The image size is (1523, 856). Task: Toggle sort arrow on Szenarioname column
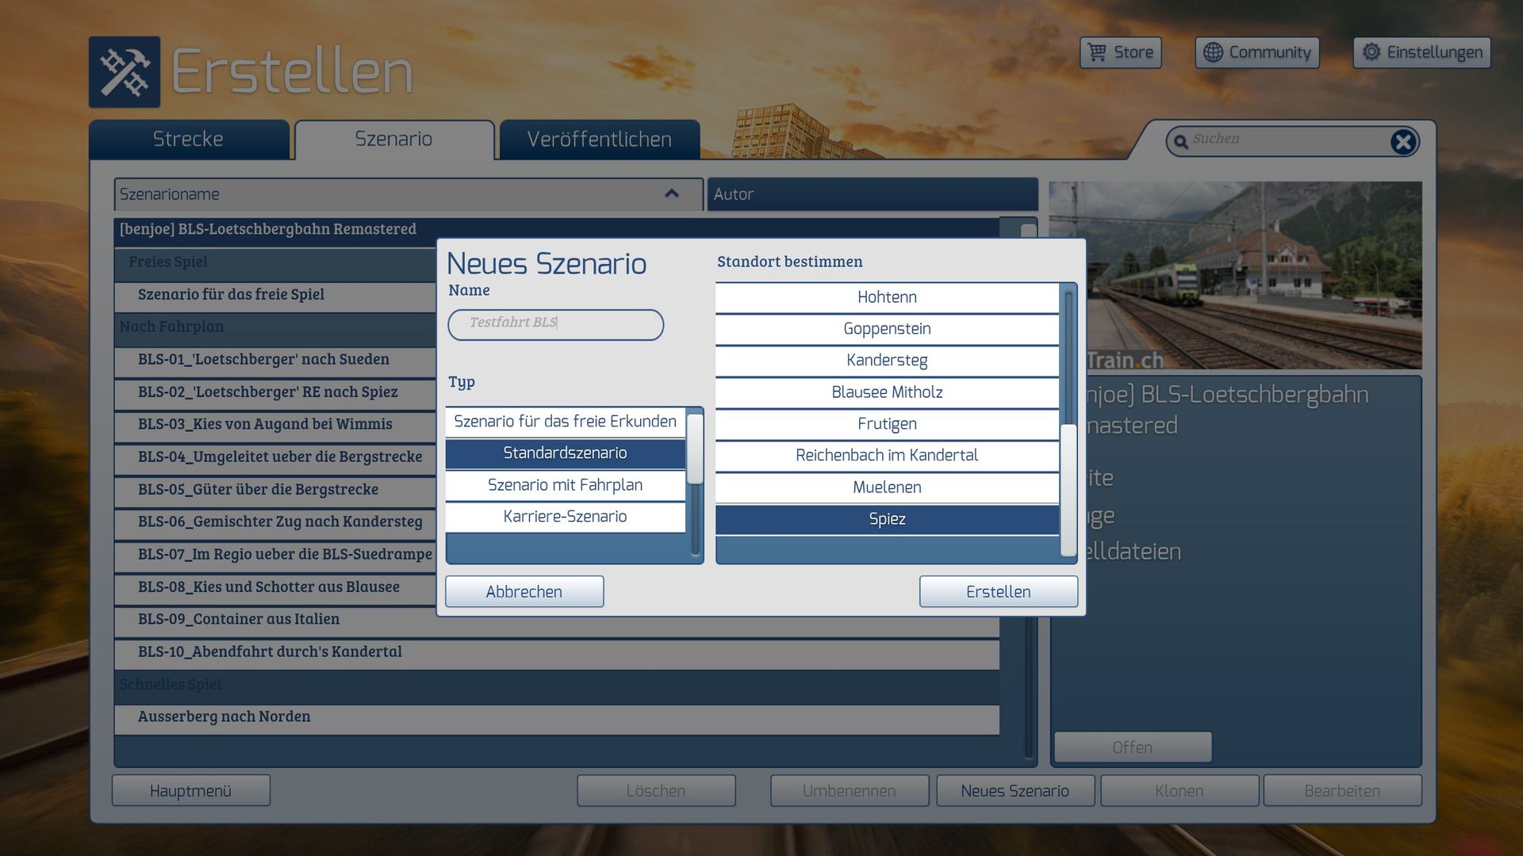(671, 194)
